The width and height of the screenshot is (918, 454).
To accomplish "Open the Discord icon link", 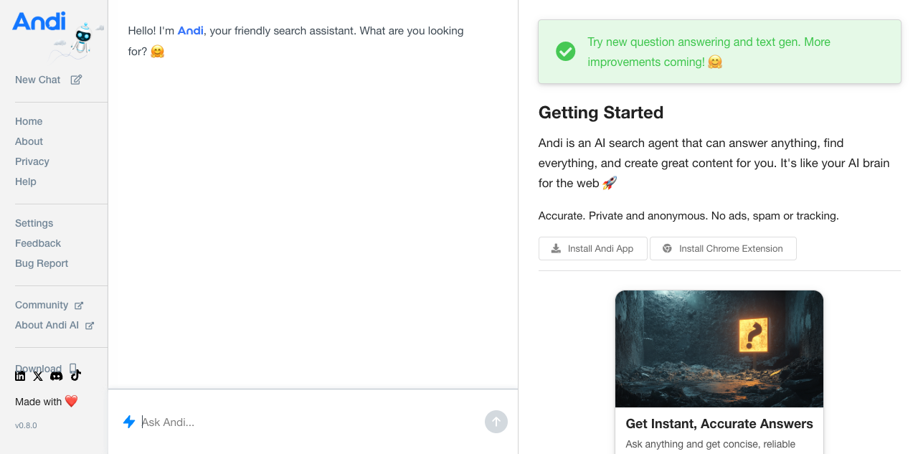I will [57, 376].
